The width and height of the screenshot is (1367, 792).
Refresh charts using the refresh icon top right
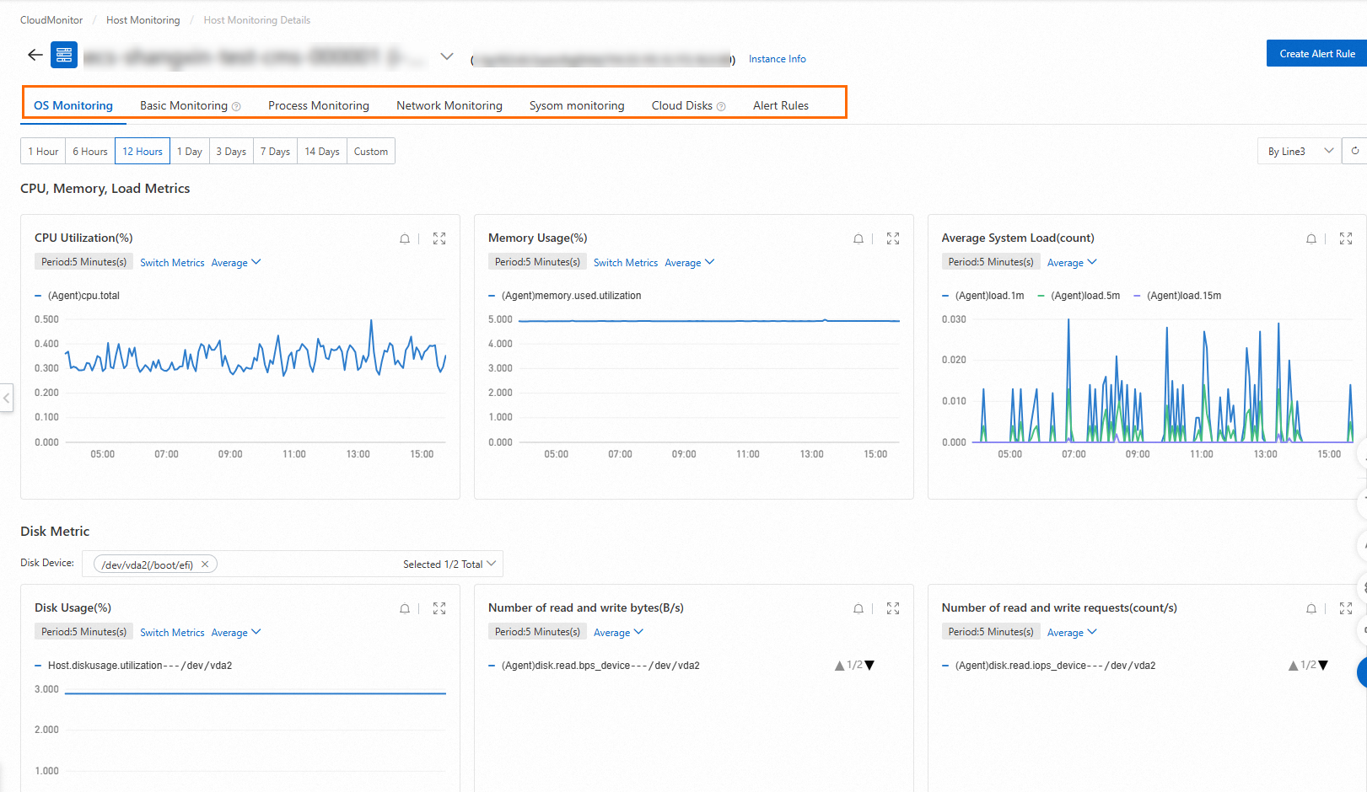coord(1356,150)
